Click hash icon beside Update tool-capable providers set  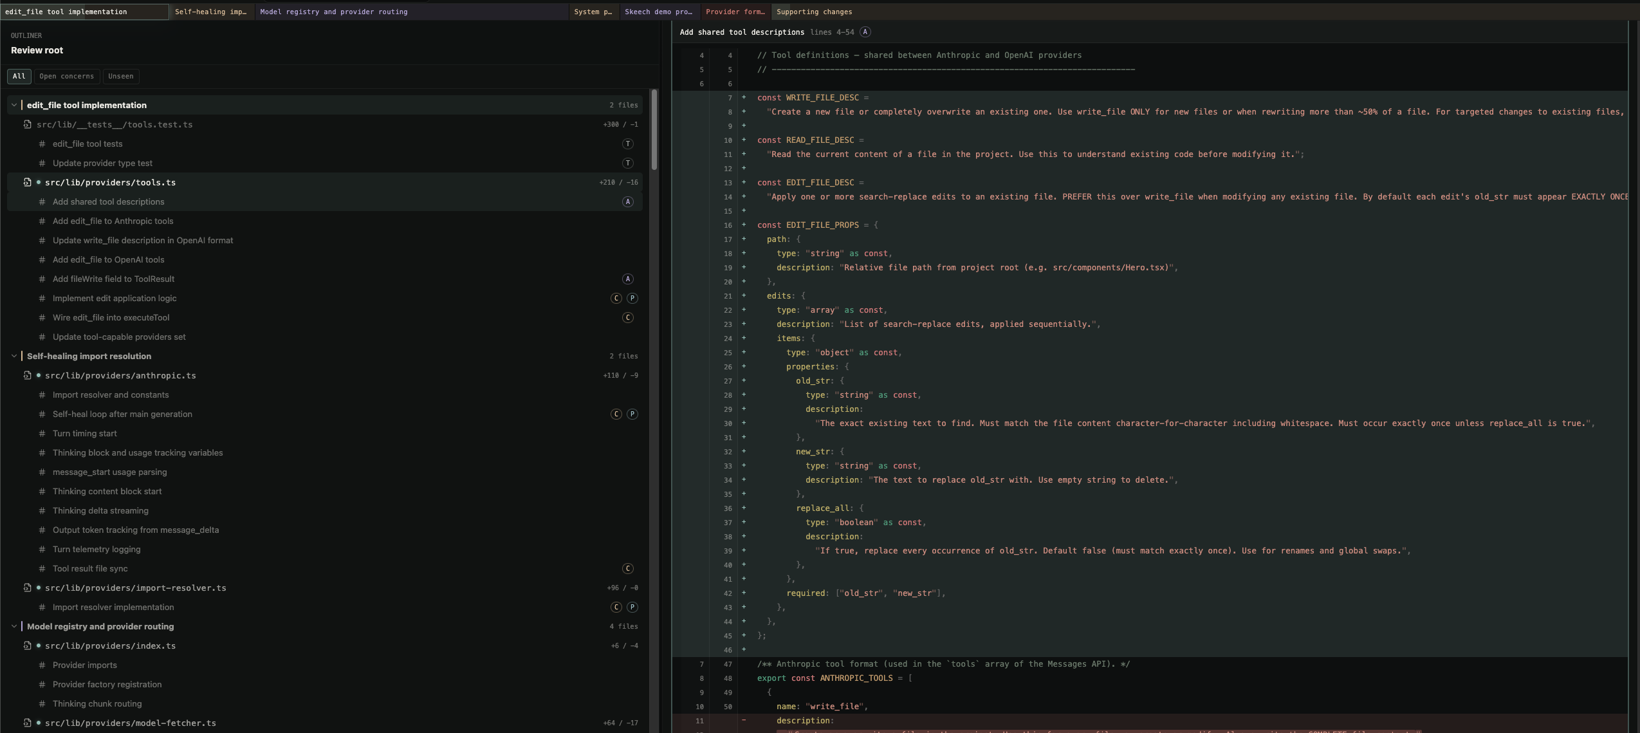tap(42, 337)
